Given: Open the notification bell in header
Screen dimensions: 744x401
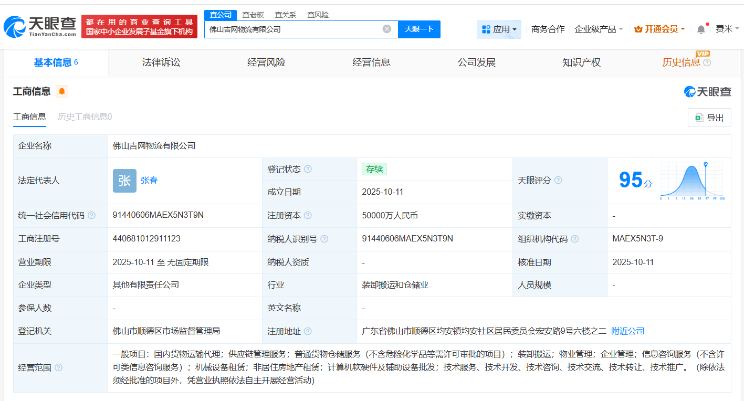Looking at the screenshot, I should point(701,29).
